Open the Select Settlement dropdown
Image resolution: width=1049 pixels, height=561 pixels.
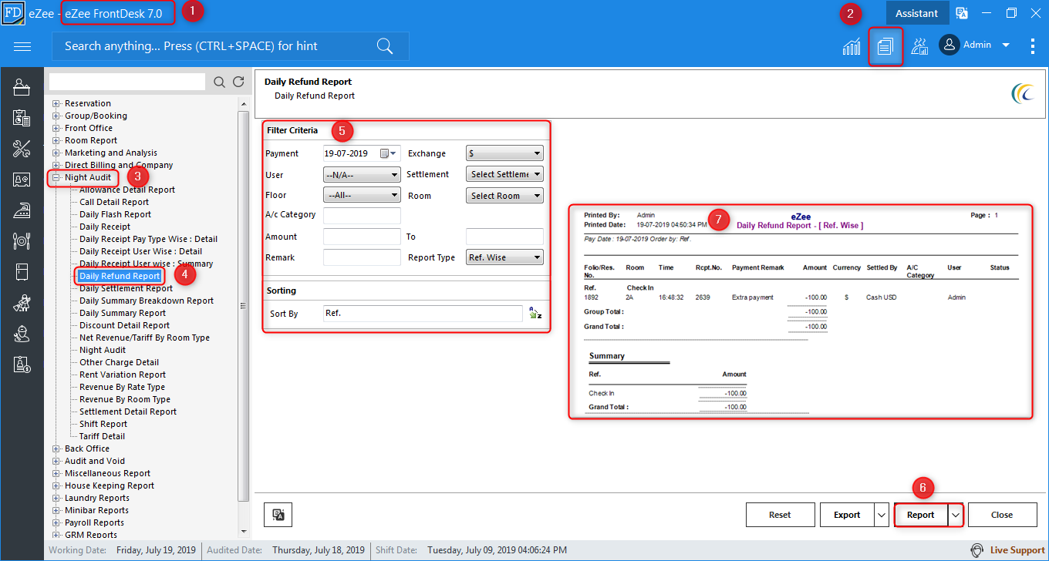504,174
